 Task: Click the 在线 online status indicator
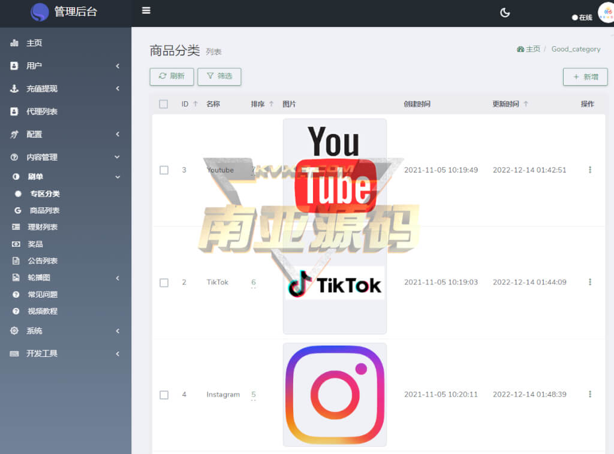pyautogui.click(x=582, y=17)
